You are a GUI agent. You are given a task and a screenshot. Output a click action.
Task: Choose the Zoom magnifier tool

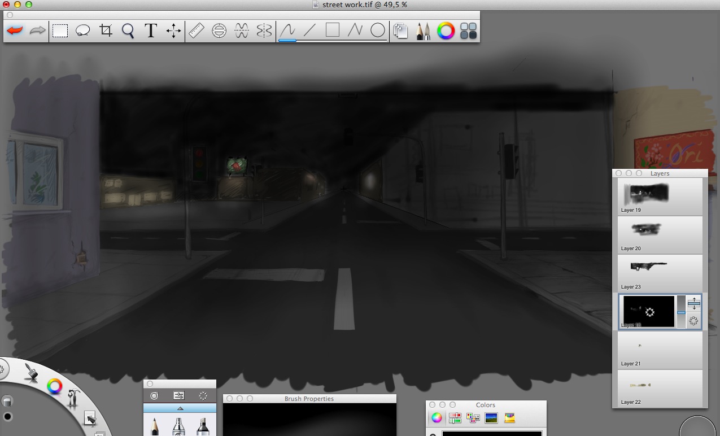128,30
